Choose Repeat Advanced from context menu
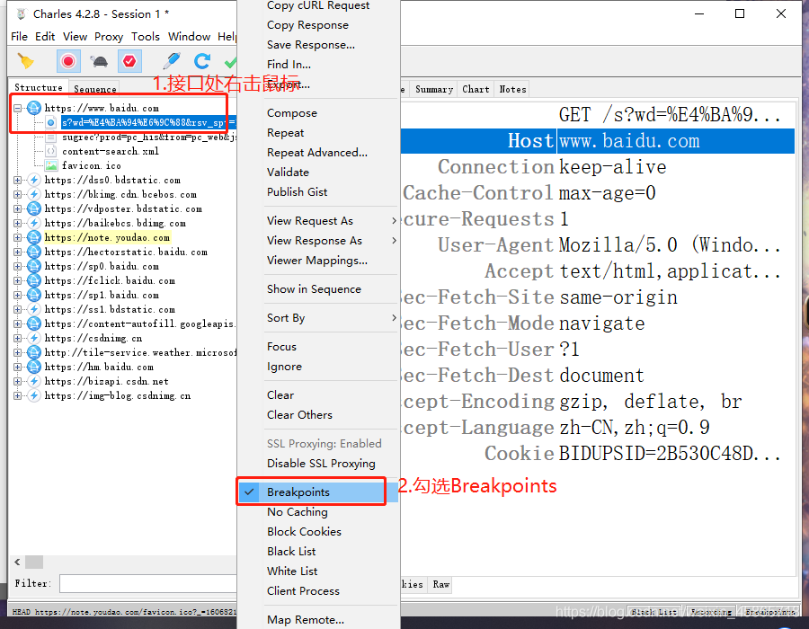Viewport: 809px width, 629px height. coord(316,153)
